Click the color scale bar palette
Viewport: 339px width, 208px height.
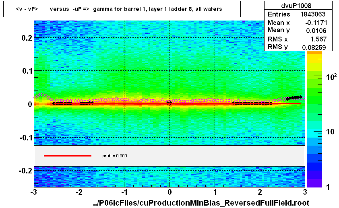coord(314,119)
